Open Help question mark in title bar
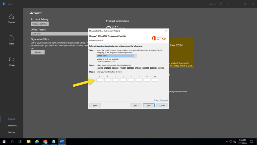Screen dimensions: 257x145 229,4
